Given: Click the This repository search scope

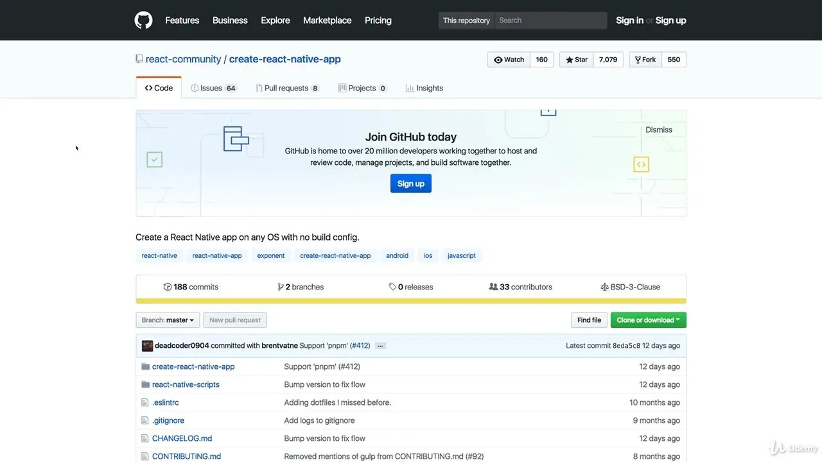Looking at the screenshot, I should [467, 20].
